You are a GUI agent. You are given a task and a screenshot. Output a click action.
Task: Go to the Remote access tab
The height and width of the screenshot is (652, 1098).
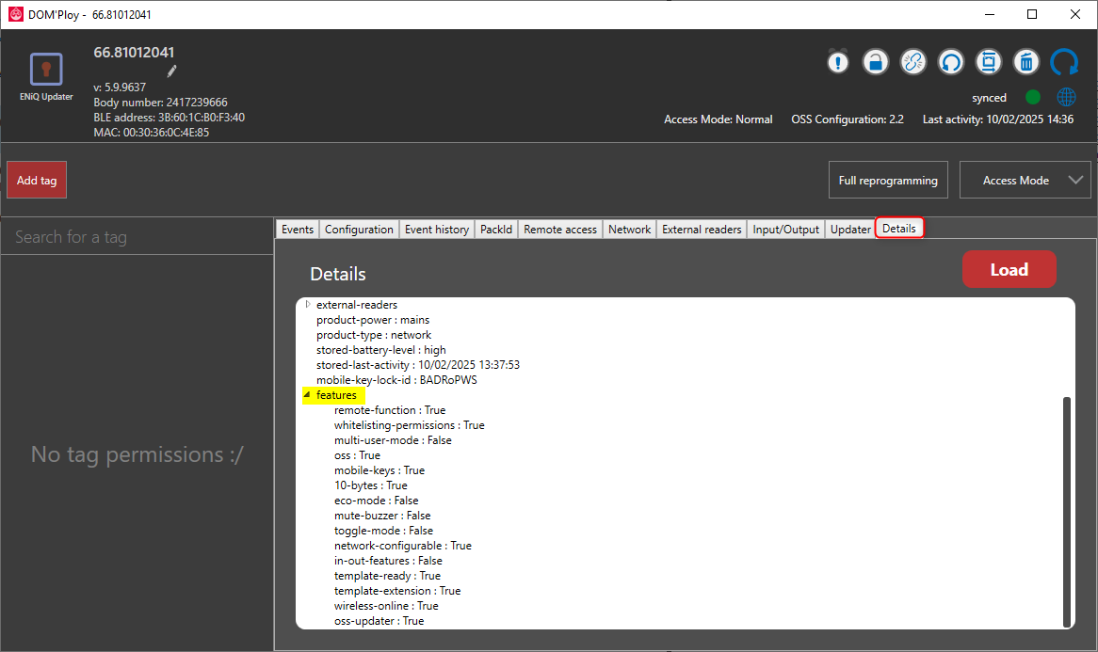tap(560, 230)
